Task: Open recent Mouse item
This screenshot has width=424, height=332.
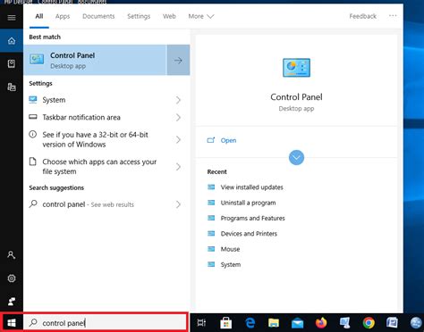Action: pyautogui.click(x=230, y=249)
